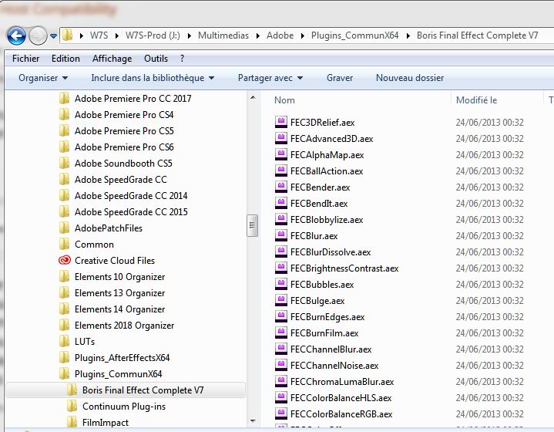The width and height of the screenshot is (554, 432).
Task: Navigate to W7S in address bar
Action: 99,35
